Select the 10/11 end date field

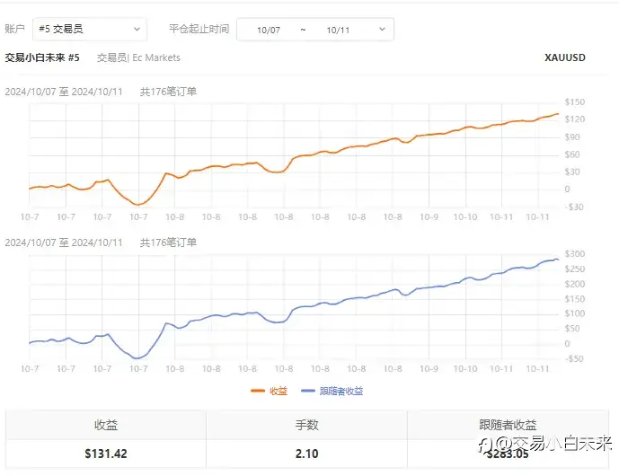coord(338,30)
